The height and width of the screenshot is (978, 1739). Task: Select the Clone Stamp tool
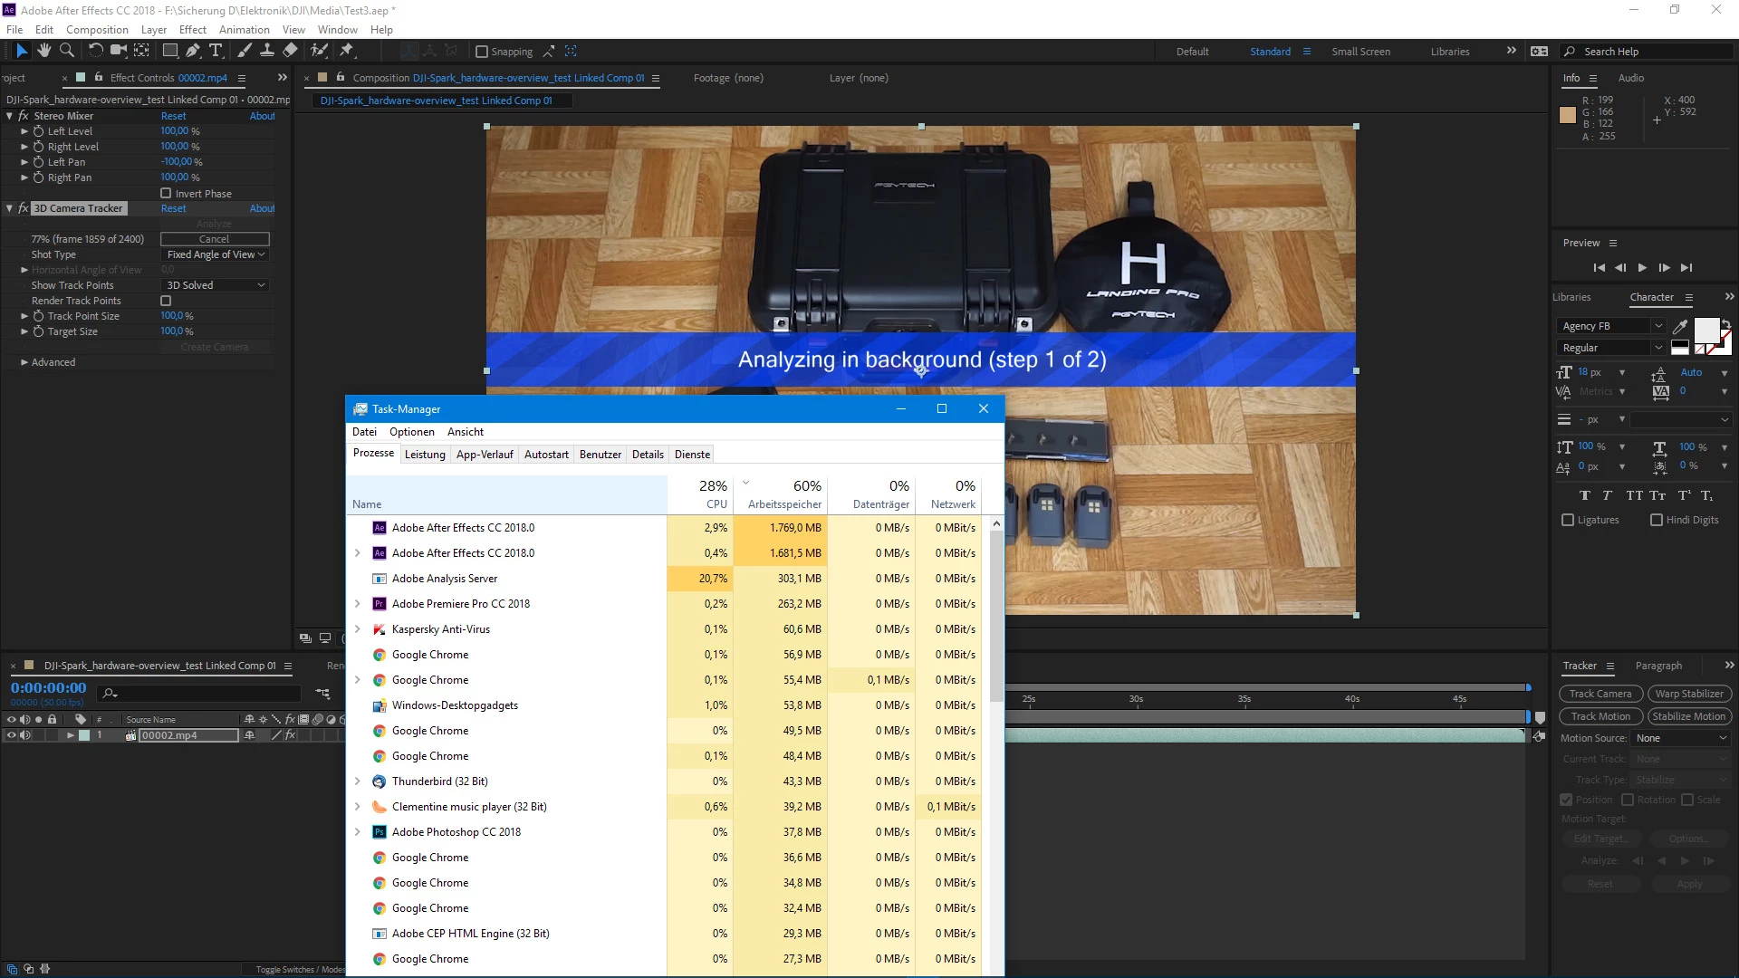[267, 51]
